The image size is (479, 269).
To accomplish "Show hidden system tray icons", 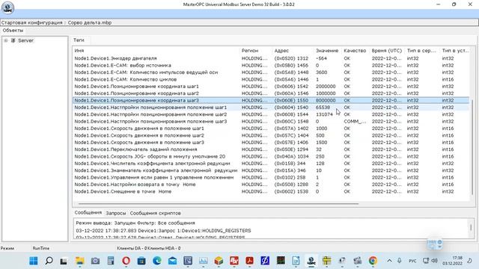I will (389, 261).
